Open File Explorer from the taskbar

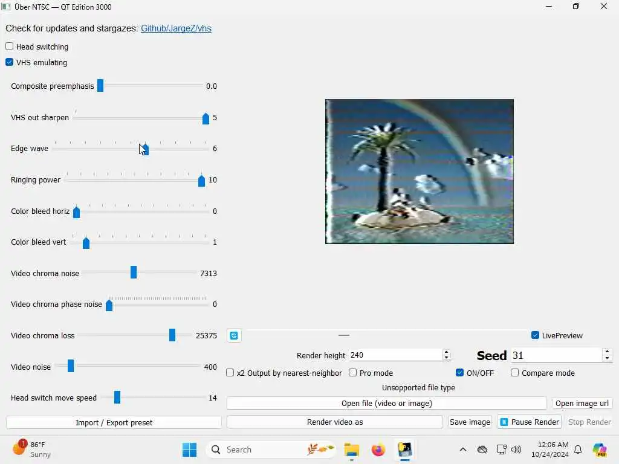[x=351, y=449]
